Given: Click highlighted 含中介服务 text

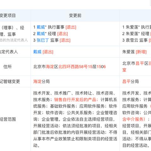Looking at the screenshot, I should coord(134,119).
